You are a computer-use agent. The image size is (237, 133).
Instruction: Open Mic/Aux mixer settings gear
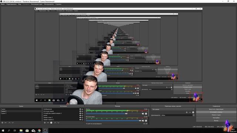click(x=146, y=114)
